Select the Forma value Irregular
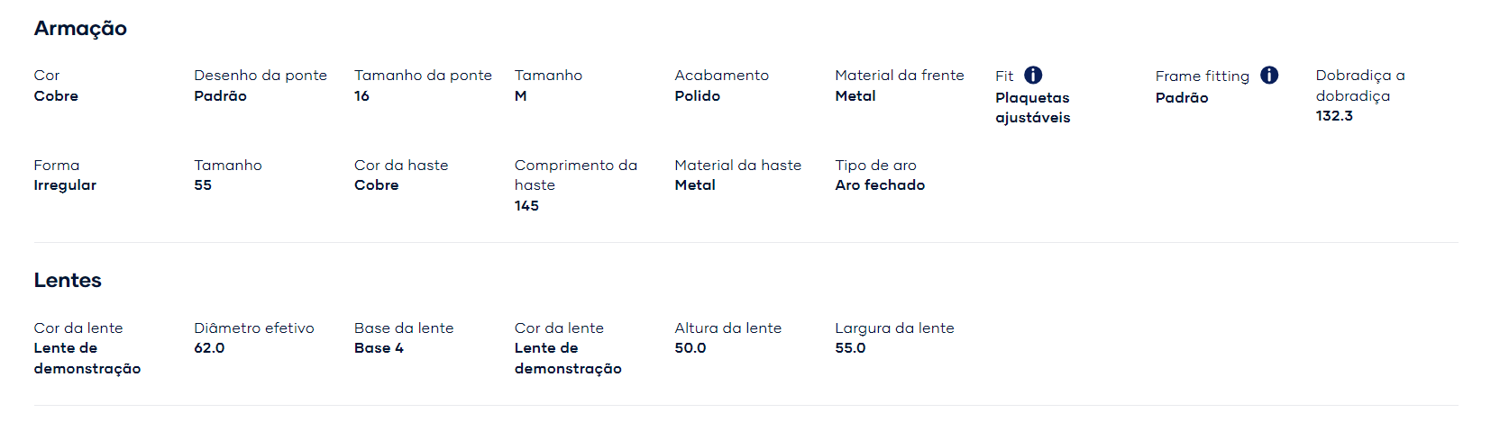1500x422 pixels. (x=65, y=185)
